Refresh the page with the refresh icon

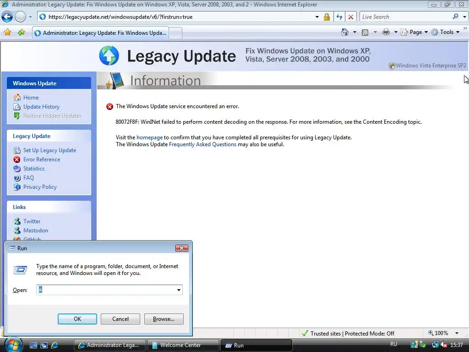(x=339, y=17)
